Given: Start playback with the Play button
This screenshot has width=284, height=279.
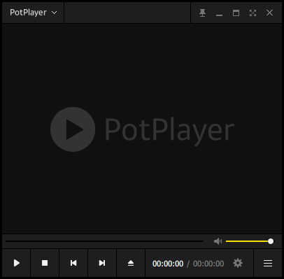Looking at the screenshot, I should 16,263.
